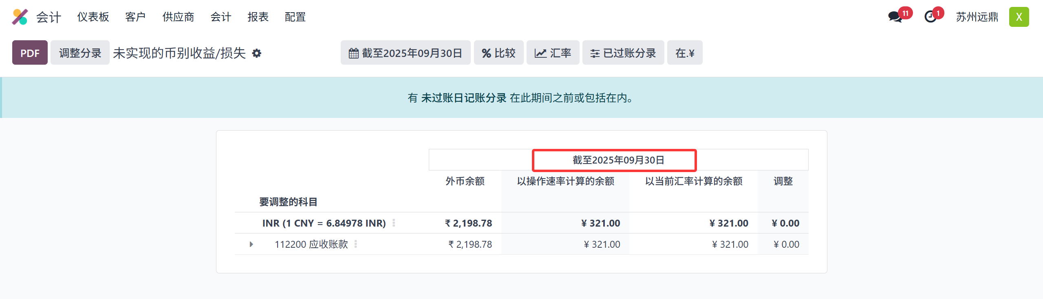Click ¥ 0.00 adjustment in 应收账款 row
Image resolution: width=1043 pixels, height=299 pixels.
(786, 244)
